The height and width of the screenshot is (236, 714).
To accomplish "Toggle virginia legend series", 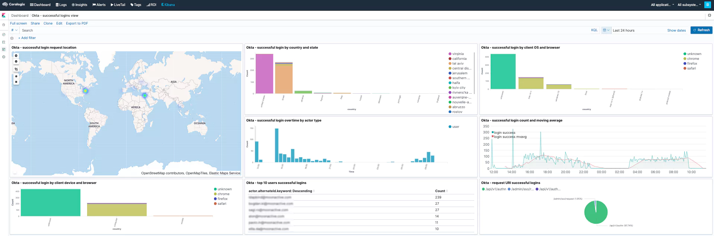I will click(456, 54).
